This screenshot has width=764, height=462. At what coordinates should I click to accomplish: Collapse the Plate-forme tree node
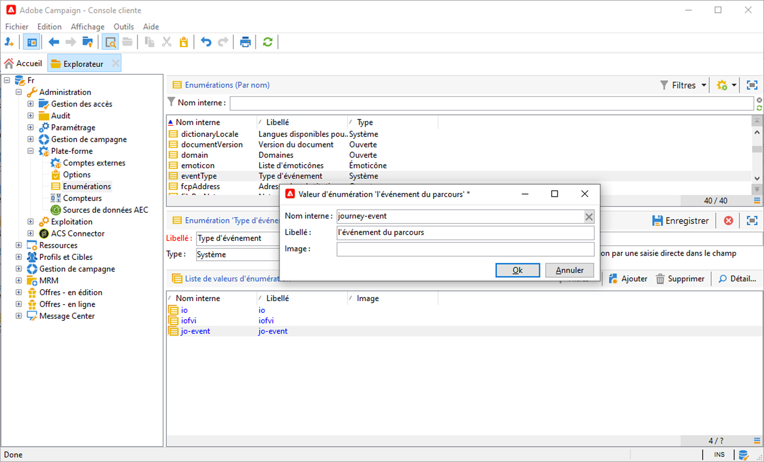point(31,151)
